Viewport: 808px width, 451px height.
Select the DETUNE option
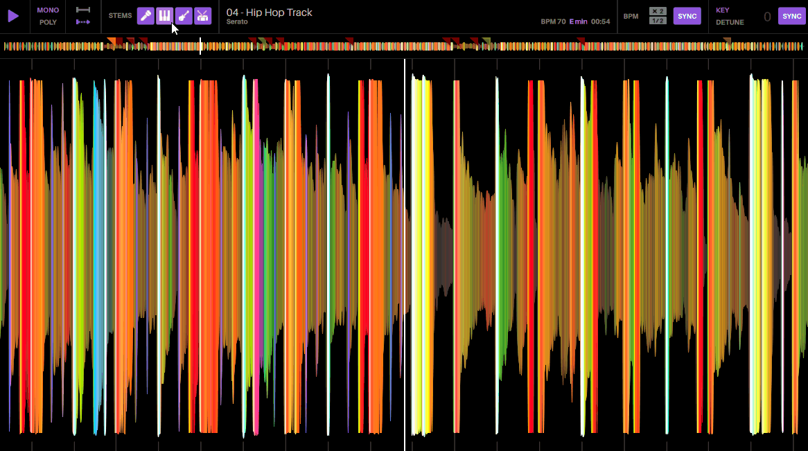pyautogui.click(x=730, y=22)
